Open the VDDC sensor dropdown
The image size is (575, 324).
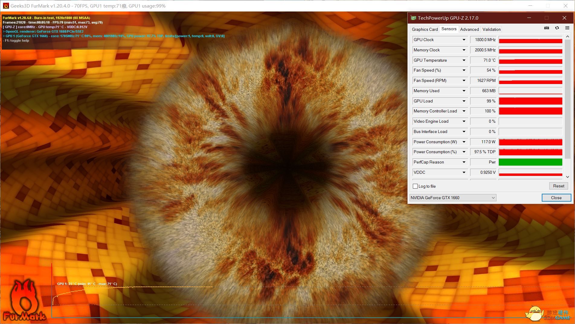(x=464, y=172)
